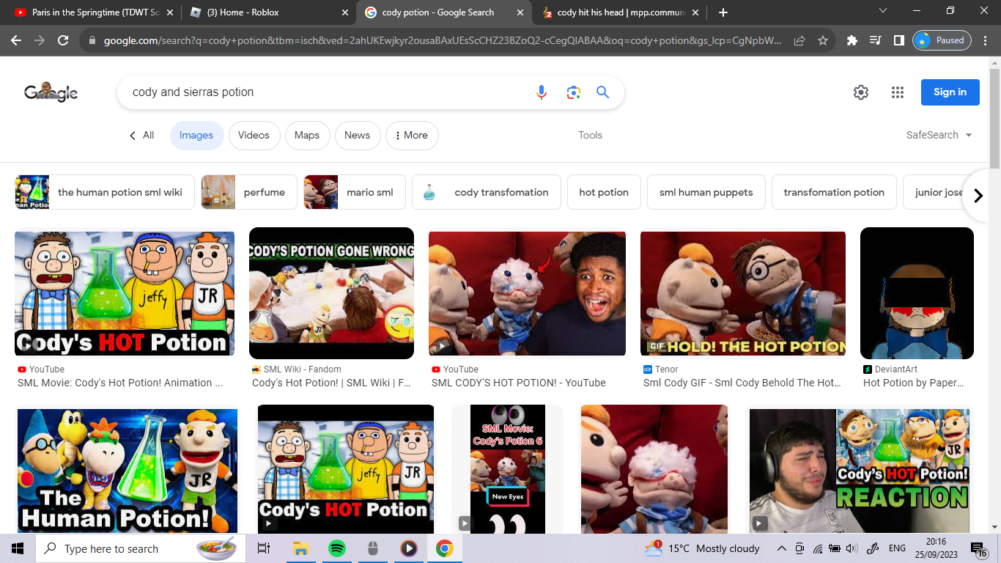The image size is (1001, 563).
Task: Click the blue search magnifier icon
Action: point(602,92)
